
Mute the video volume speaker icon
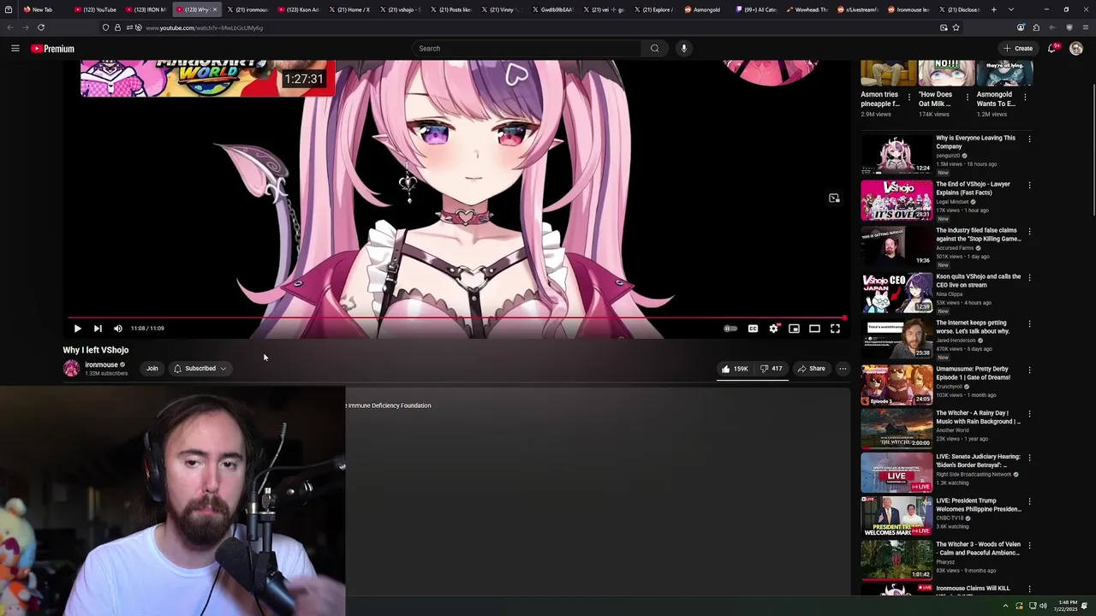(x=118, y=329)
